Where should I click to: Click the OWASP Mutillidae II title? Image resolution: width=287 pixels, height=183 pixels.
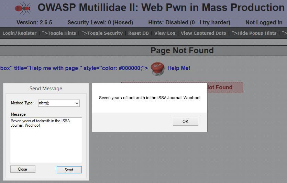(161, 8)
